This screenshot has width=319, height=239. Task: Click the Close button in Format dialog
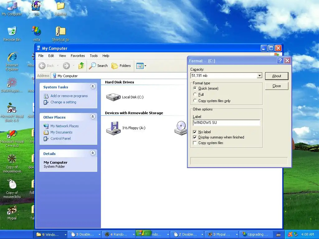pos(277,86)
